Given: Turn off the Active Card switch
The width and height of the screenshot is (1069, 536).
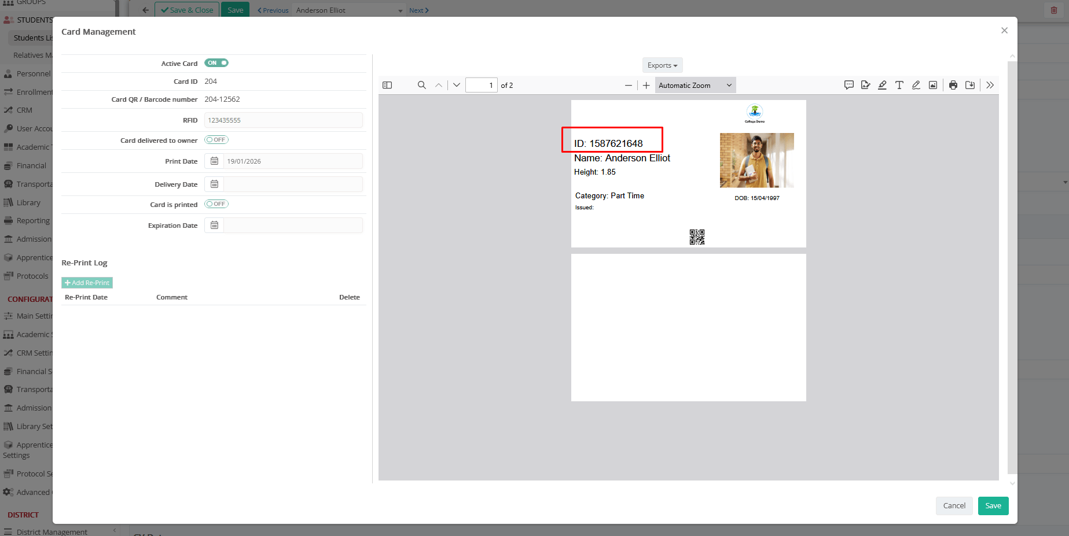Looking at the screenshot, I should pos(216,63).
